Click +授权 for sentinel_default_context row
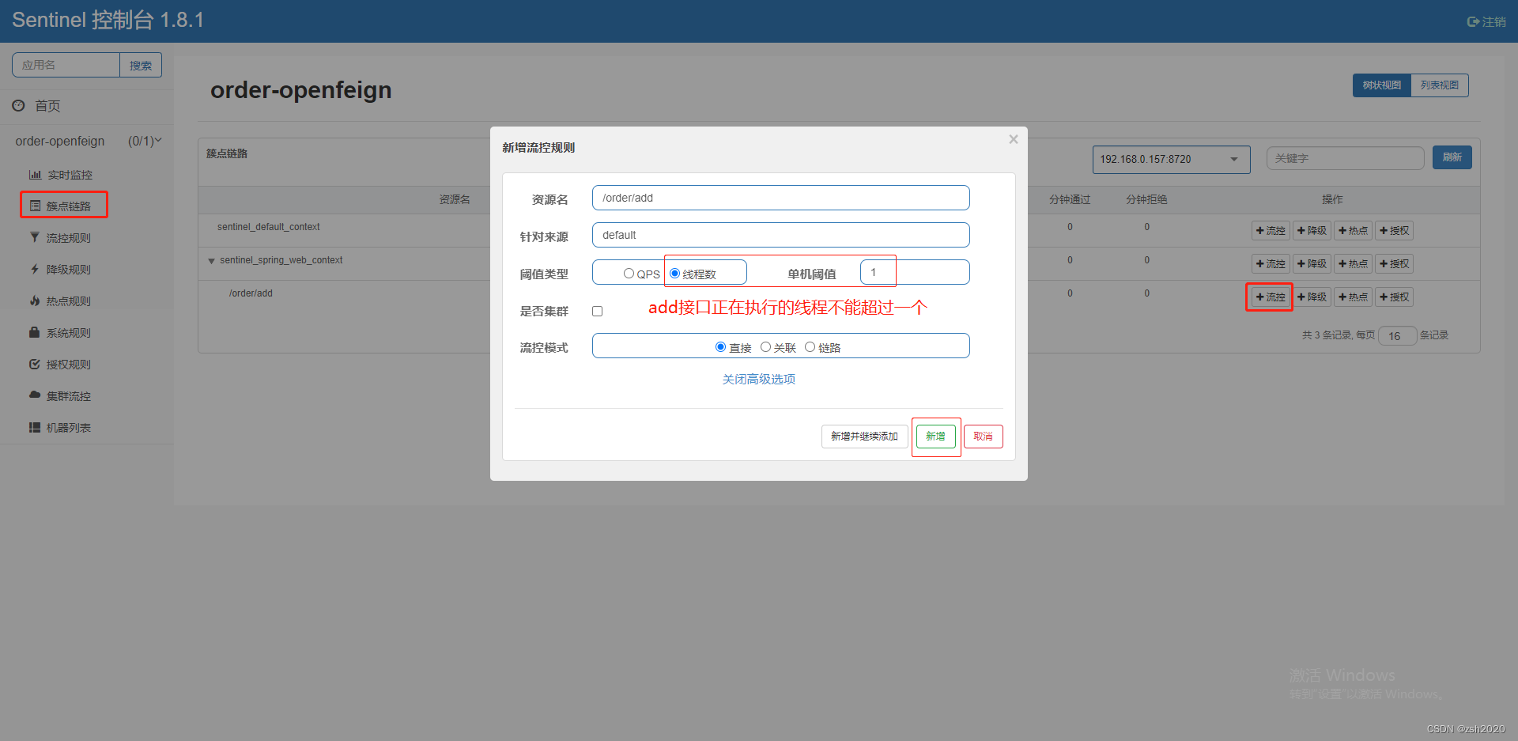The image size is (1518, 741). click(x=1394, y=231)
